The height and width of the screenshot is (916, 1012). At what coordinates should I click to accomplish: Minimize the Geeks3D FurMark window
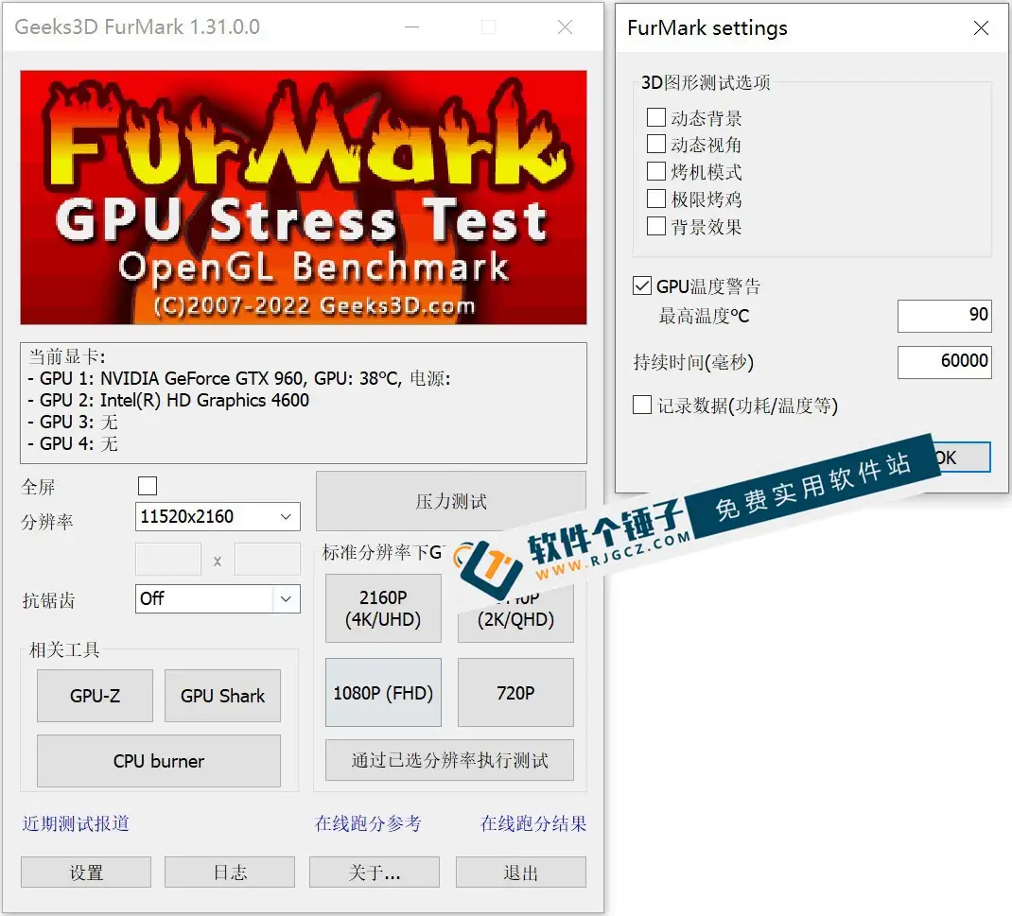411,27
